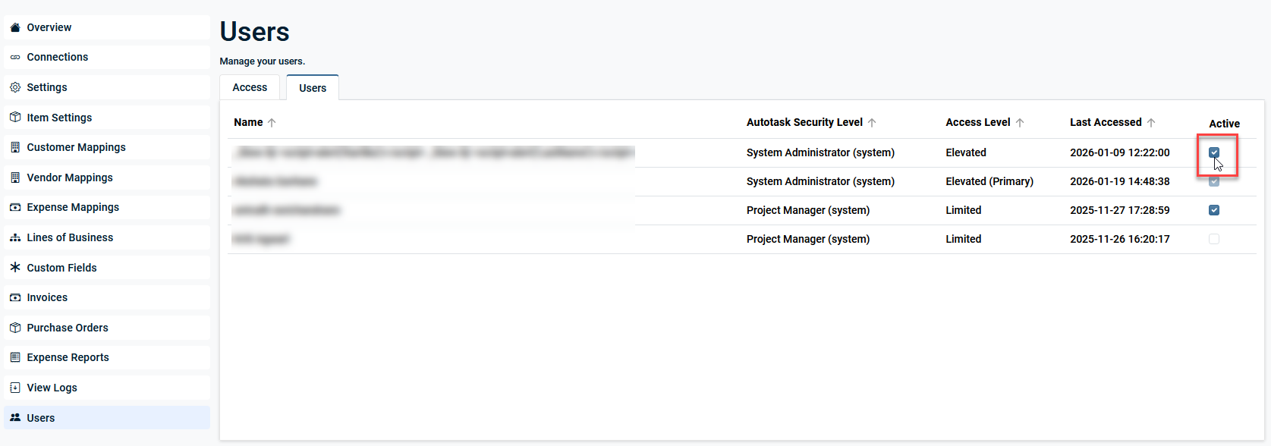Viewport: 1271px width, 446px height.
Task: Sort by Access Level column arrow
Action: tap(1020, 123)
